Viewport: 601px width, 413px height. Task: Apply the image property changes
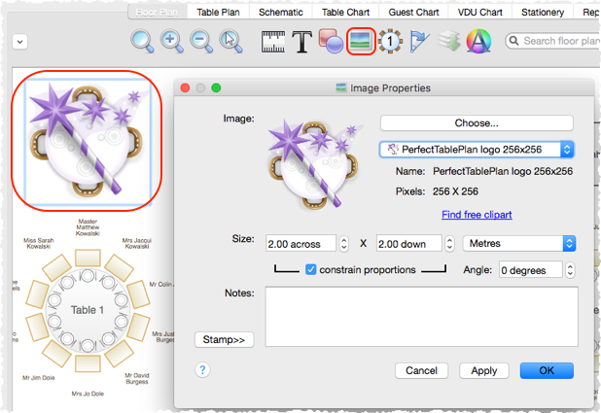484,370
